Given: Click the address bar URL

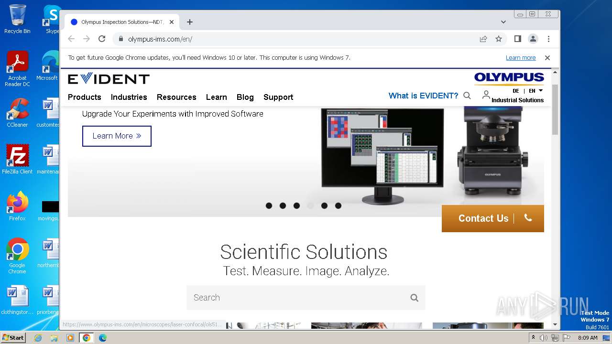Looking at the screenshot, I should (x=160, y=39).
